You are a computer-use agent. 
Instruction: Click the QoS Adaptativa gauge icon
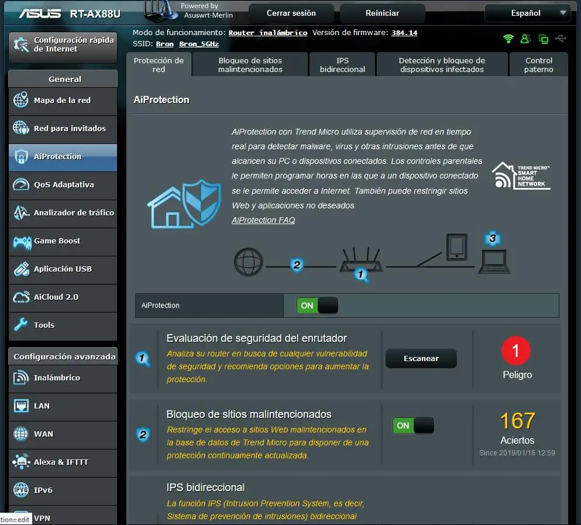[x=20, y=184]
